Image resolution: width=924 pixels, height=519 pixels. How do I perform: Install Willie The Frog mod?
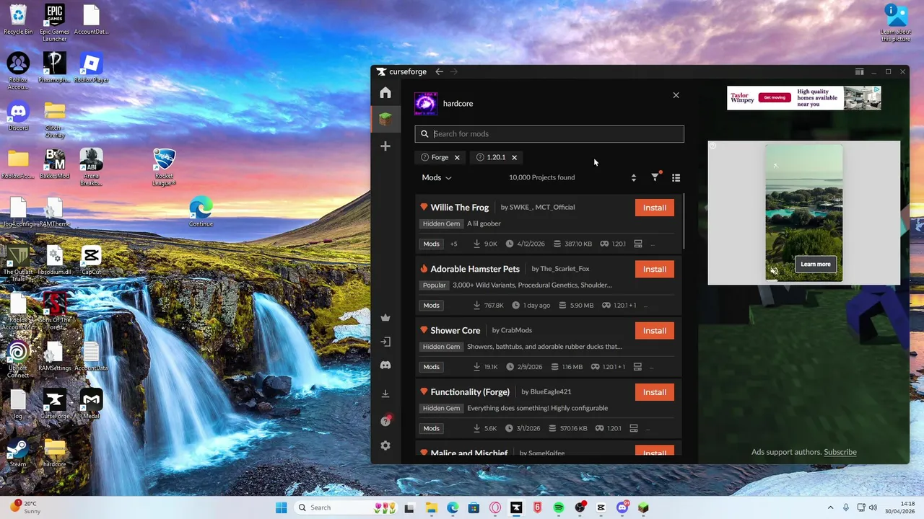pos(655,208)
